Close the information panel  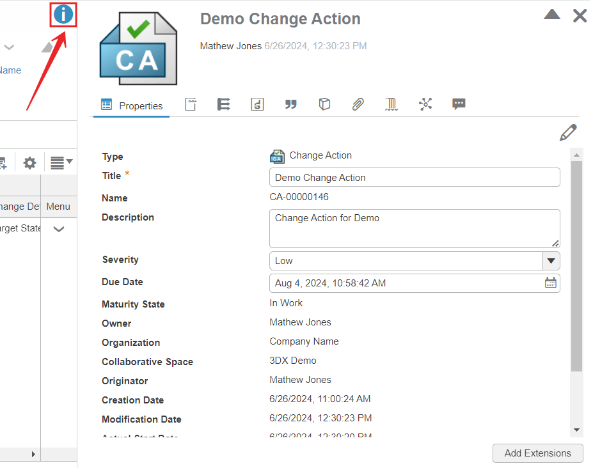[580, 16]
